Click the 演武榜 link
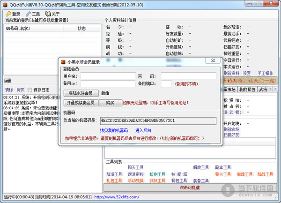The height and width of the screenshot is (203, 281). (x=232, y=112)
